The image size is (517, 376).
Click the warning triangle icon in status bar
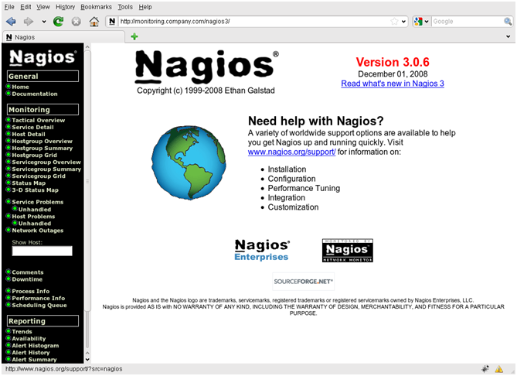pos(499,369)
